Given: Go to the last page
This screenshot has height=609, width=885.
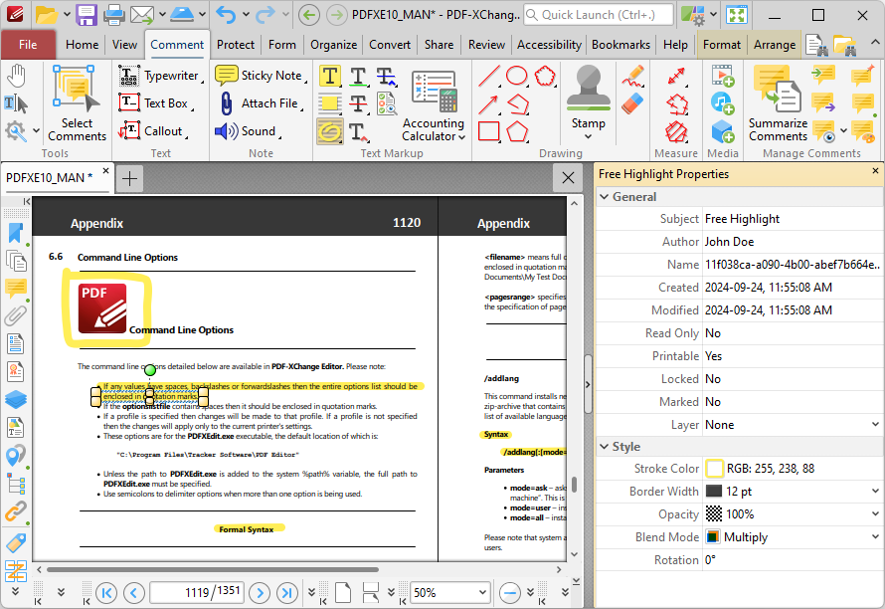Looking at the screenshot, I should click(x=286, y=593).
